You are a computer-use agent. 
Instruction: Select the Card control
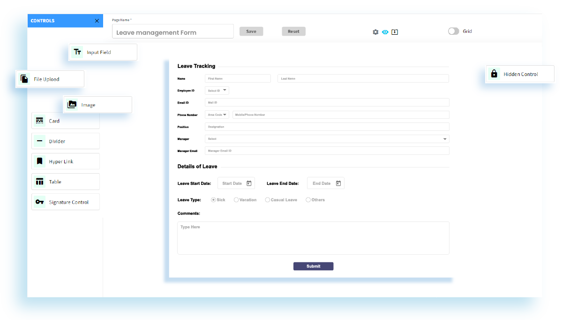coord(39,121)
